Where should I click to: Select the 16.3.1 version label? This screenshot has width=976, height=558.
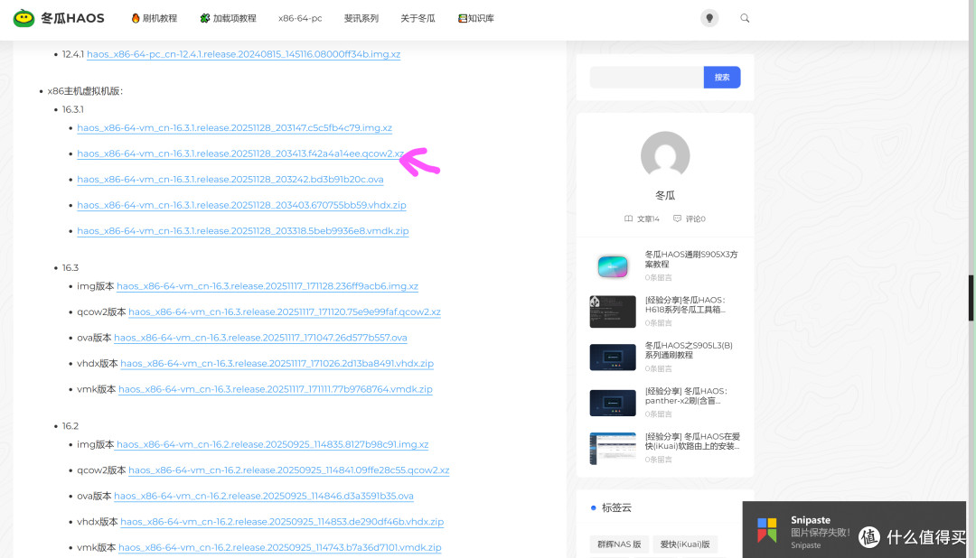[x=73, y=109]
